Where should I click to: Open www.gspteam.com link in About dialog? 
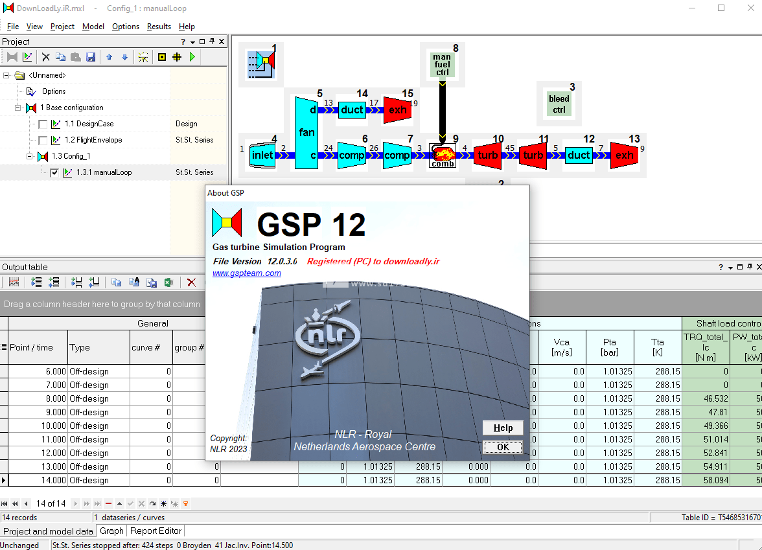pyautogui.click(x=247, y=273)
